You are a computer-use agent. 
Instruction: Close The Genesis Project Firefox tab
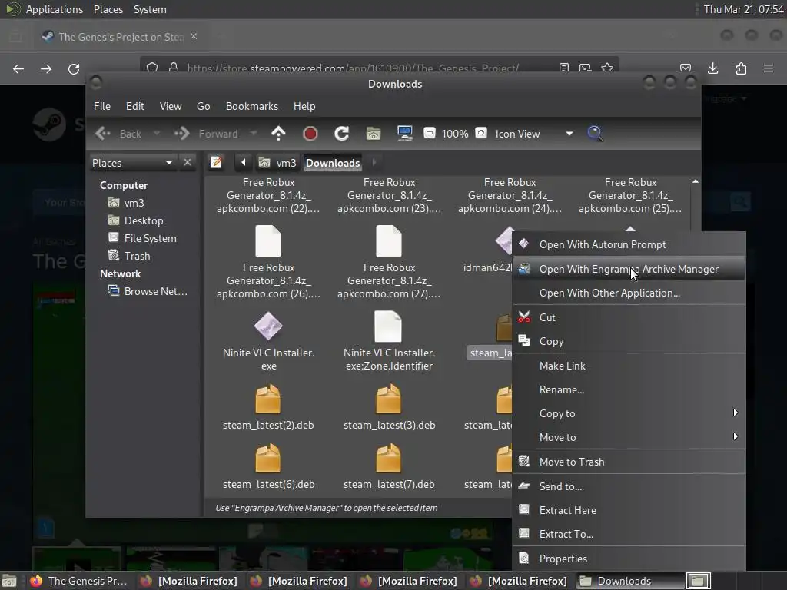click(x=193, y=37)
